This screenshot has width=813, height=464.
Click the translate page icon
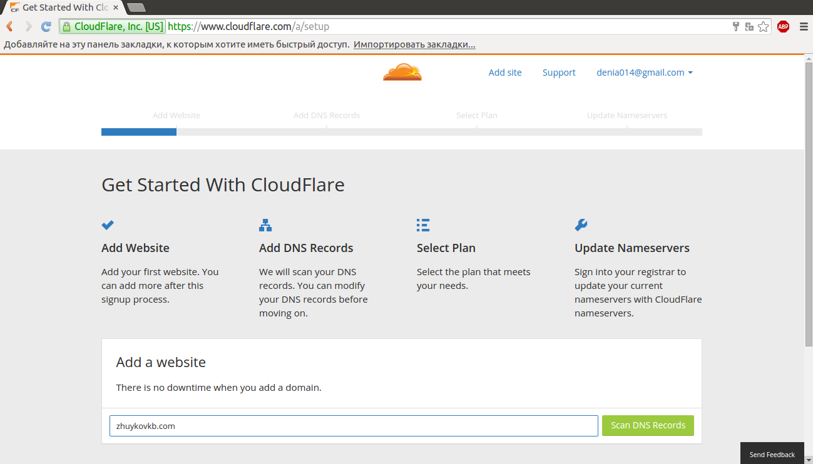pyautogui.click(x=749, y=26)
